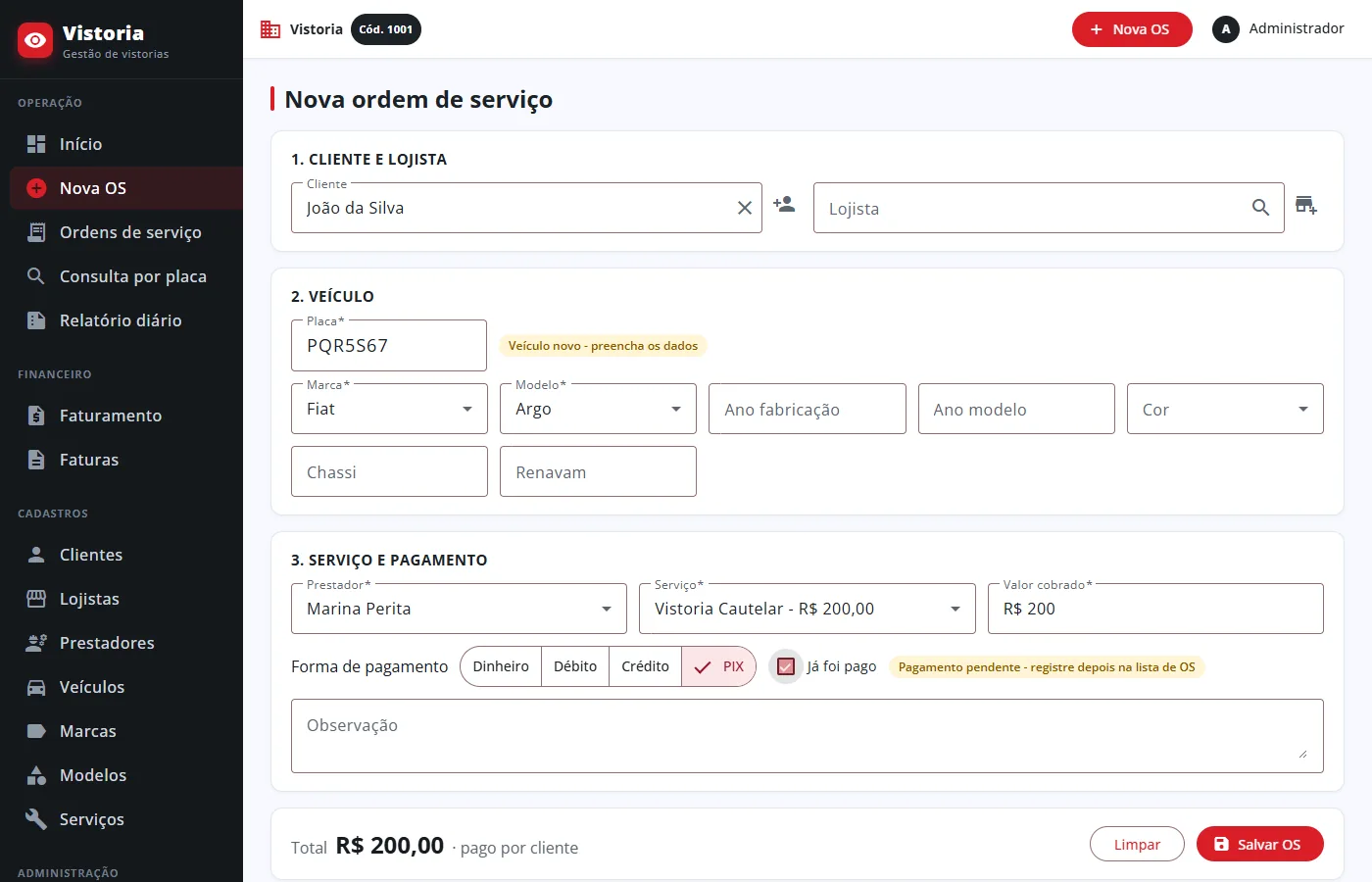Click the add new lojista store icon
The image size is (1372, 882).
pyautogui.click(x=1306, y=205)
